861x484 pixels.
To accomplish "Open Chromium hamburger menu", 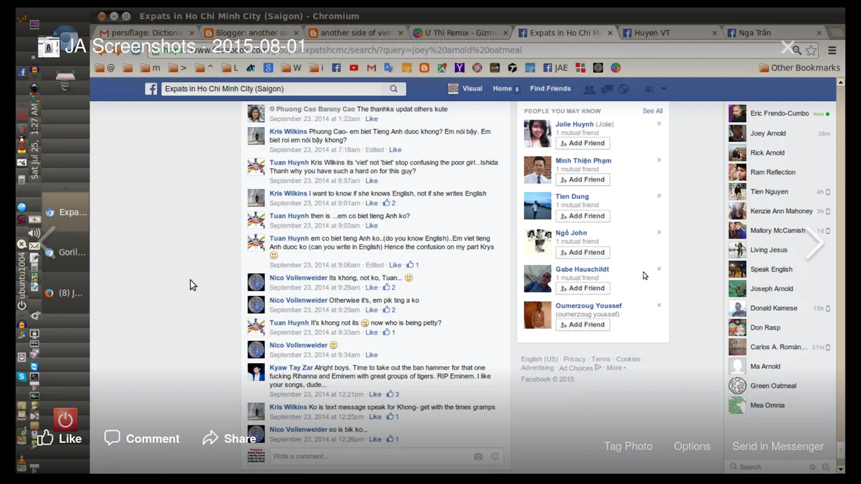I will point(832,50).
